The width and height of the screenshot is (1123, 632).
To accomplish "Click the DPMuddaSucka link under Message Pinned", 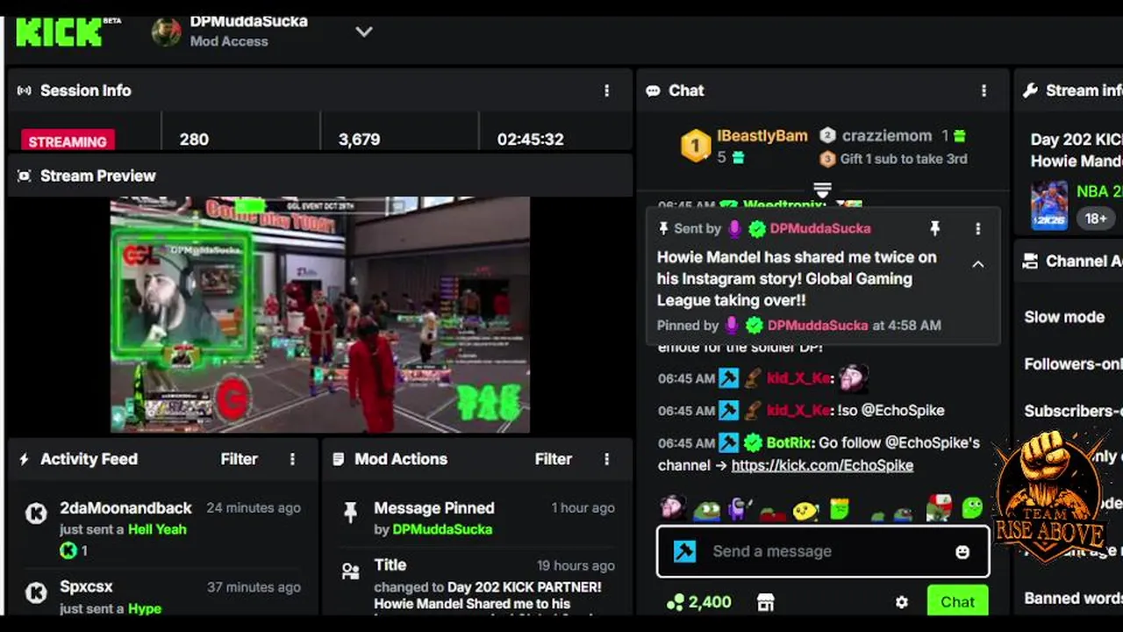I will coord(442,529).
